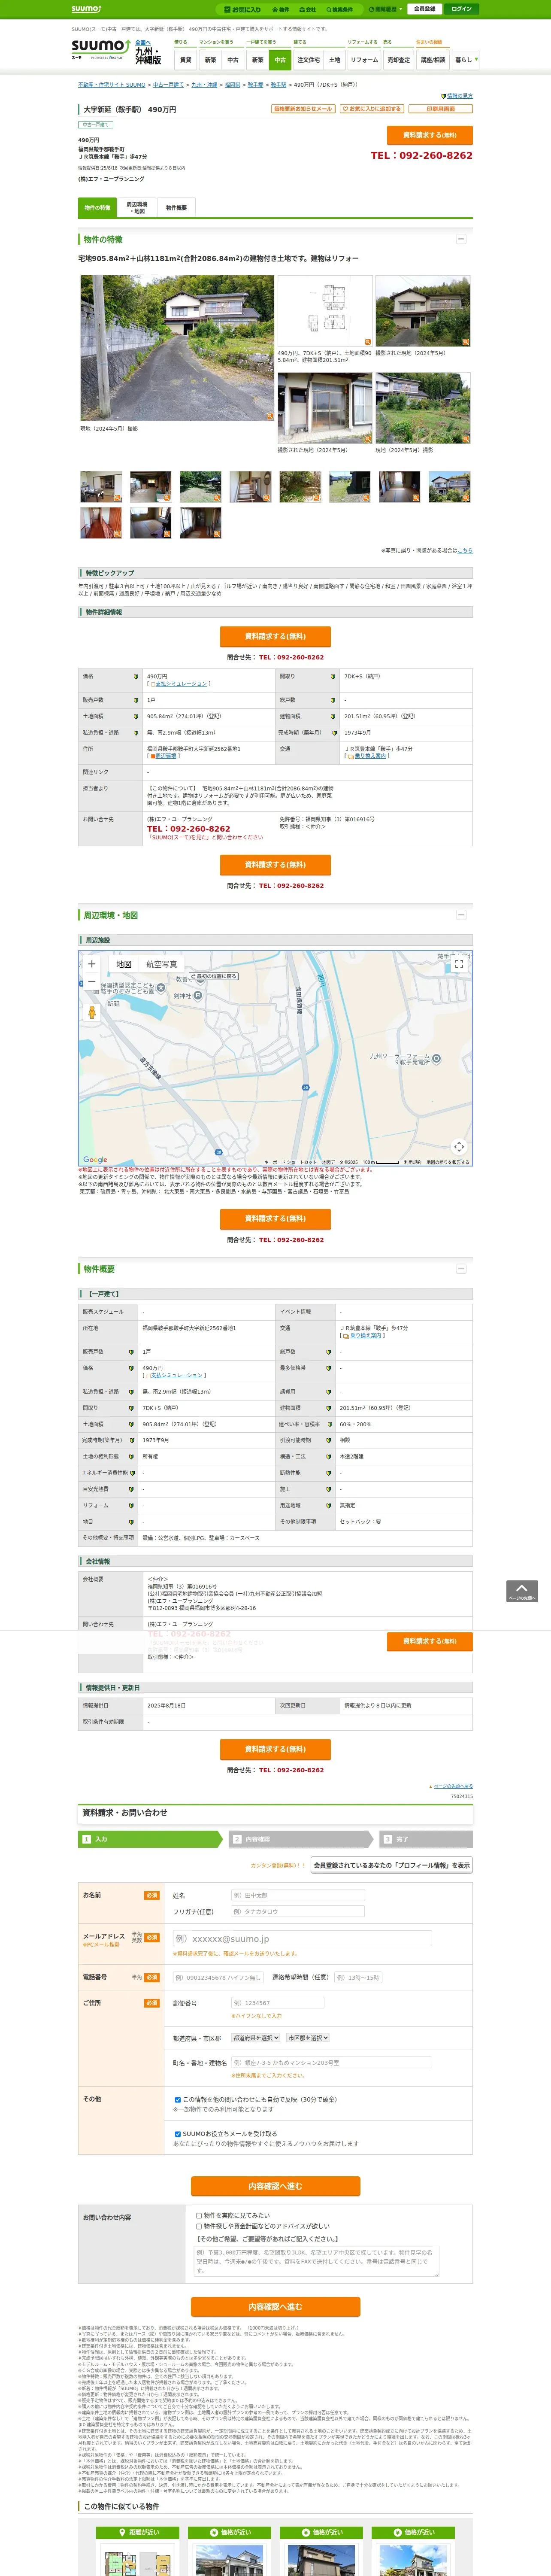Image resolution: width=551 pixels, height=2576 pixels.
Task: Open 閲覧履歴 browsing history dropdown
Action: tap(385, 9)
